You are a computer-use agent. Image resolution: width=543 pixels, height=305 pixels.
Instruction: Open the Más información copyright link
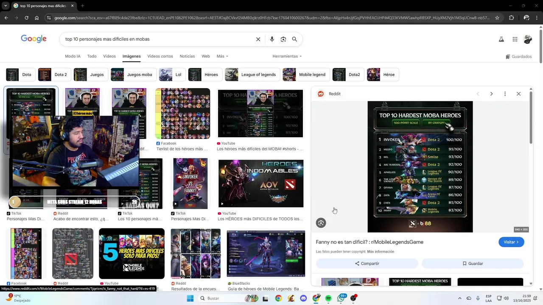coord(381,252)
